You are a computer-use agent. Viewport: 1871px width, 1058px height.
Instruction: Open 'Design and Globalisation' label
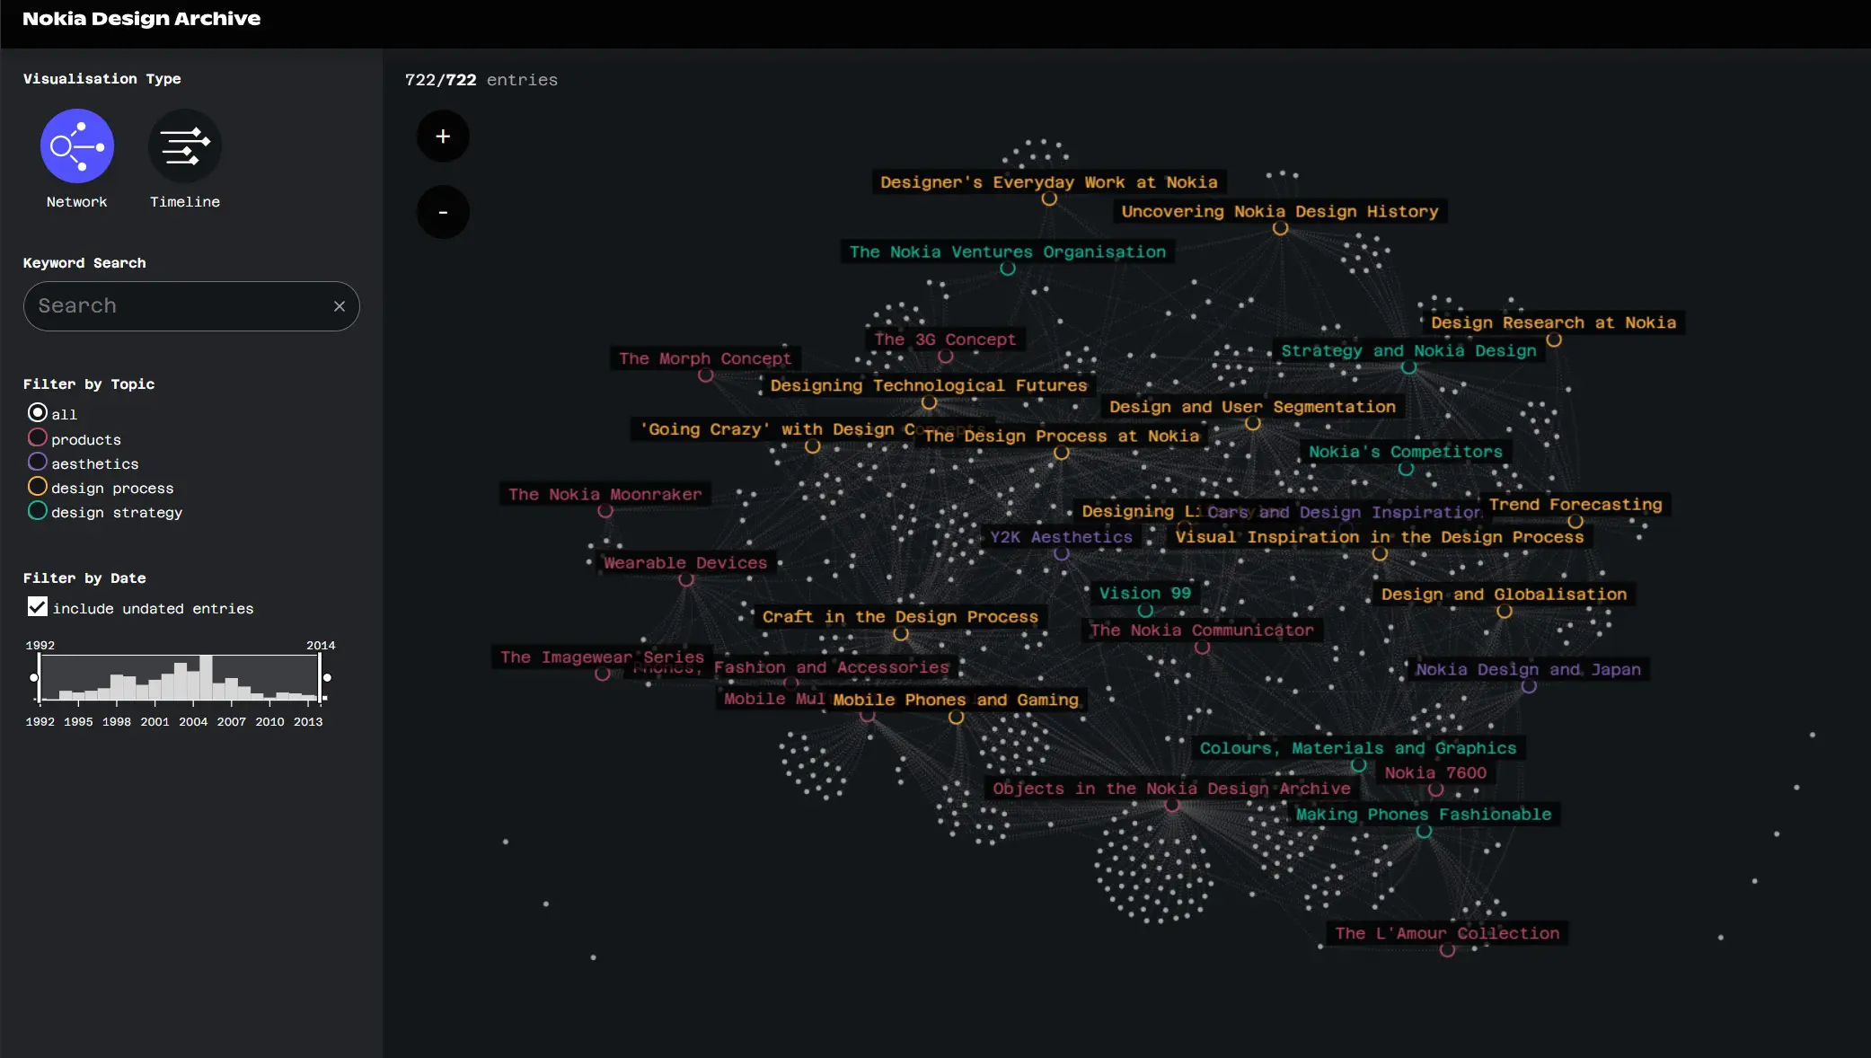[x=1504, y=595]
